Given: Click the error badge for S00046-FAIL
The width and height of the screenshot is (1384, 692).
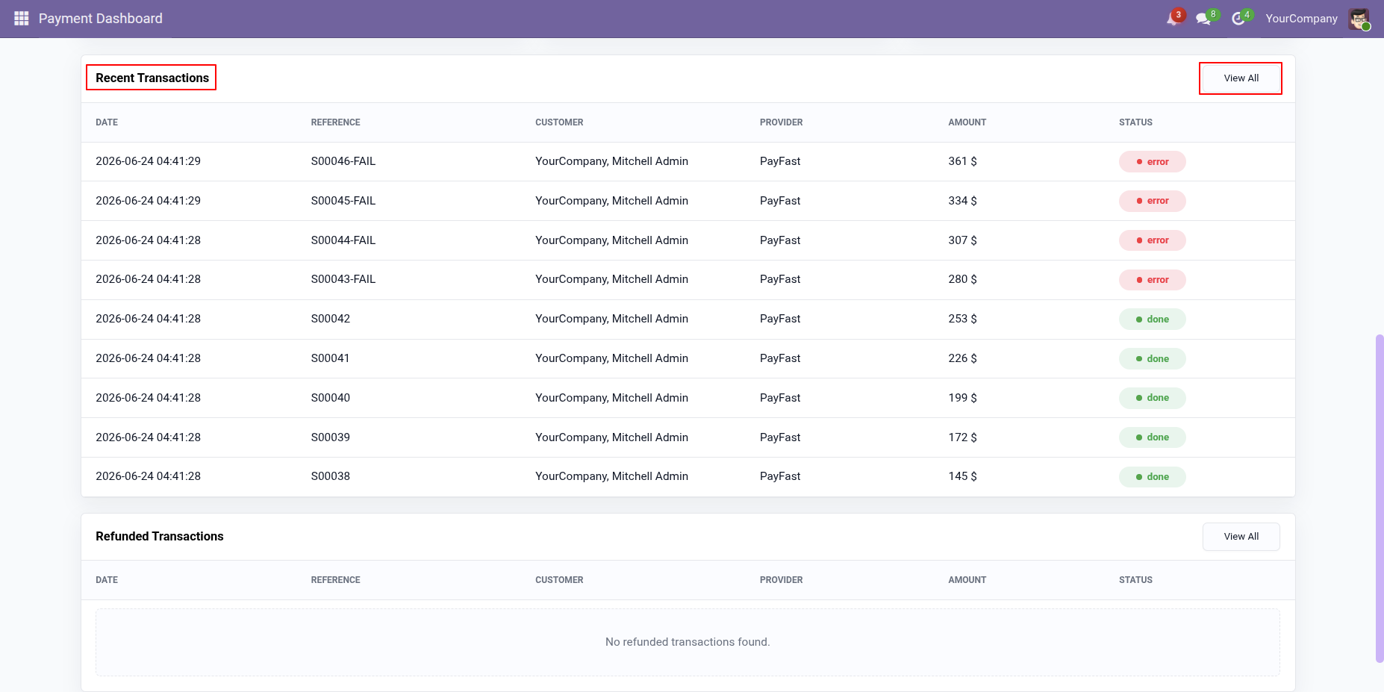Looking at the screenshot, I should pos(1152,161).
